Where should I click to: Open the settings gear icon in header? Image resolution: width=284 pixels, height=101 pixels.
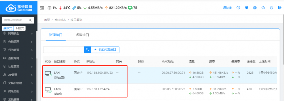271,8
